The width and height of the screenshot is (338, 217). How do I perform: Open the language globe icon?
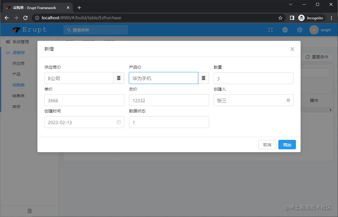[285, 30]
